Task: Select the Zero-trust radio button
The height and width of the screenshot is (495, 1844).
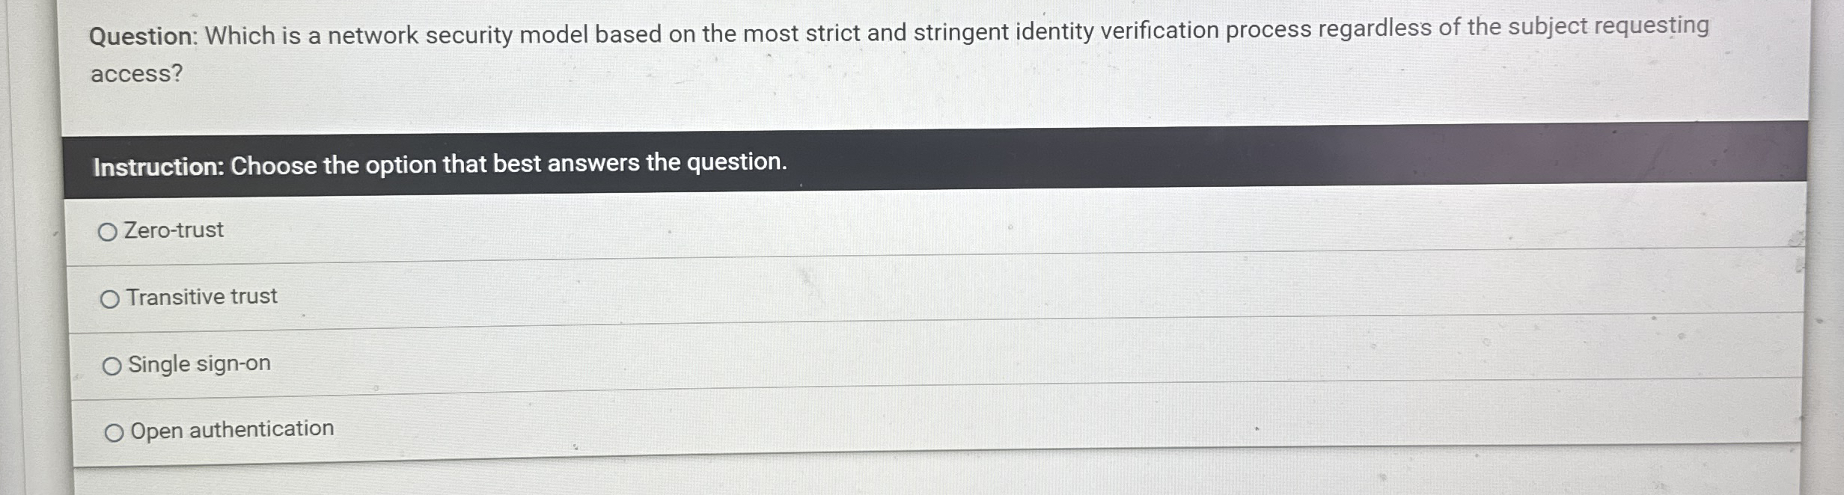Action: (110, 231)
